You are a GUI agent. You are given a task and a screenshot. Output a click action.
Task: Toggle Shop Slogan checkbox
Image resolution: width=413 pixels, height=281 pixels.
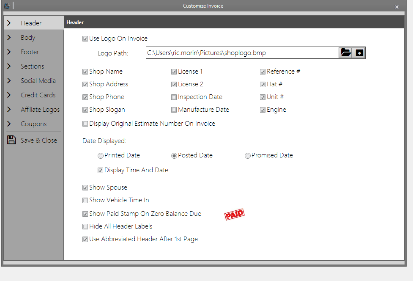(x=85, y=110)
